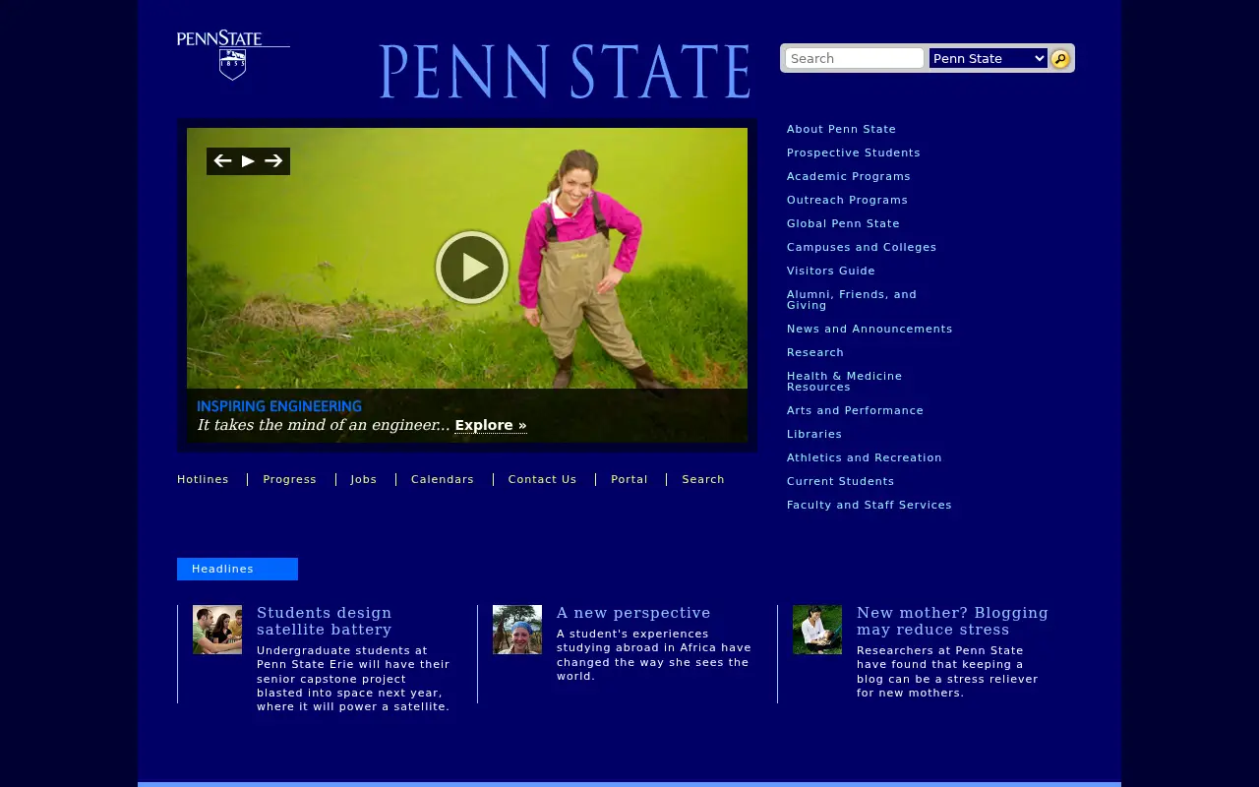Click the Penn State shield logo
Image resolution: width=1259 pixels, height=787 pixels.
pos(233,55)
